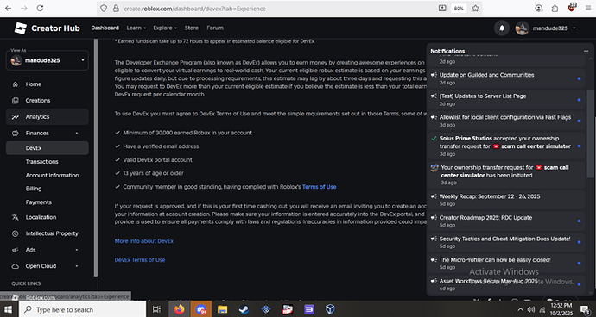
Task: Open Firefox application menu icon
Action: click(x=587, y=9)
